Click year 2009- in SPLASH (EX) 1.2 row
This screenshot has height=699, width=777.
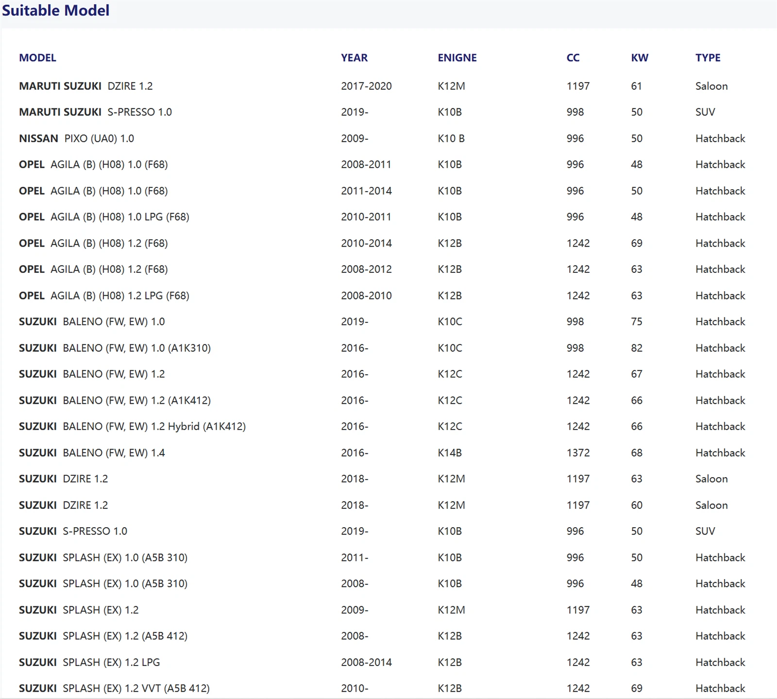click(x=355, y=610)
